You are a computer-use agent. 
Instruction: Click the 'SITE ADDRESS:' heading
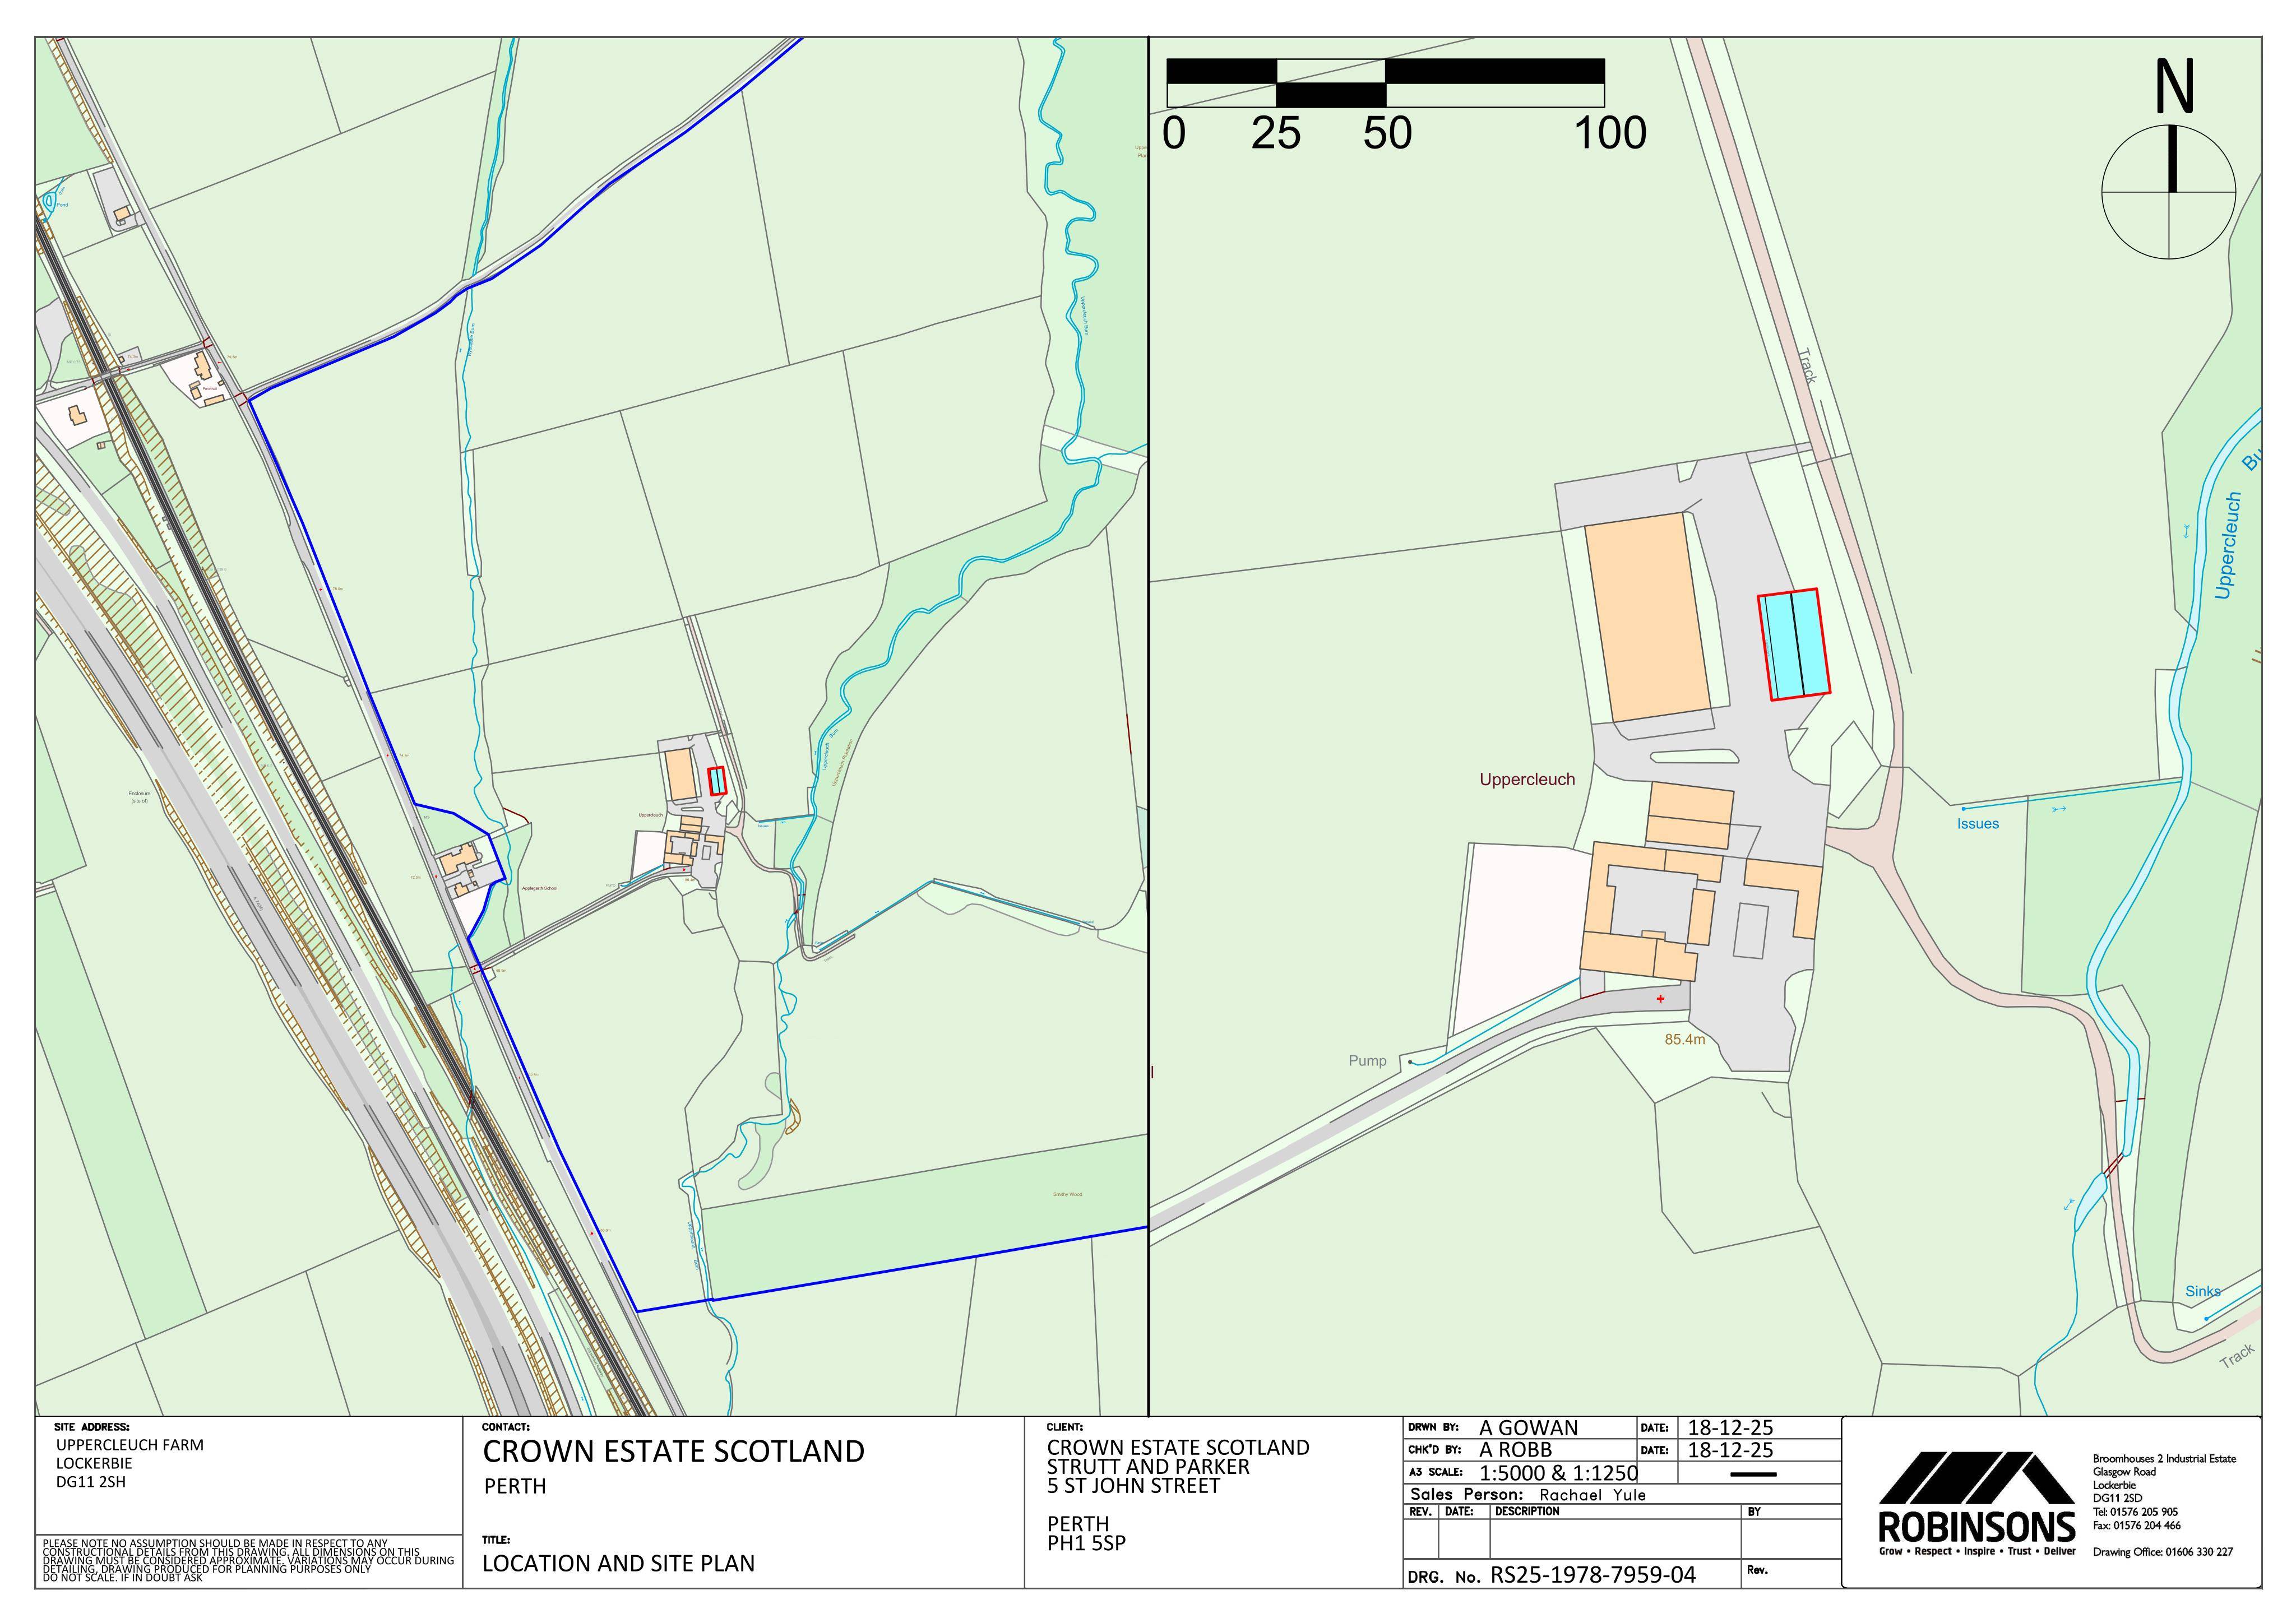(x=91, y=1428)
